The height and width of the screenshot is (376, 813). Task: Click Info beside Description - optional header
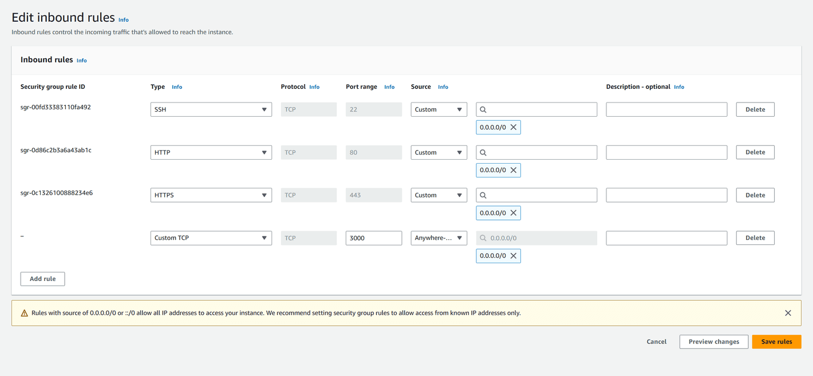(x=679, y=87)
